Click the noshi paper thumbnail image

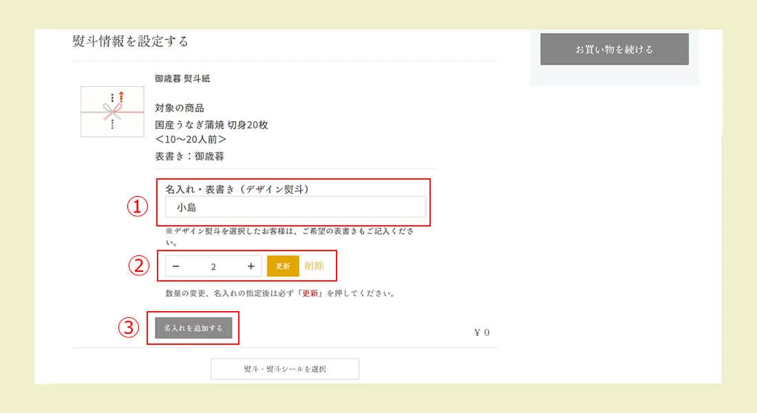pos(112,112)
